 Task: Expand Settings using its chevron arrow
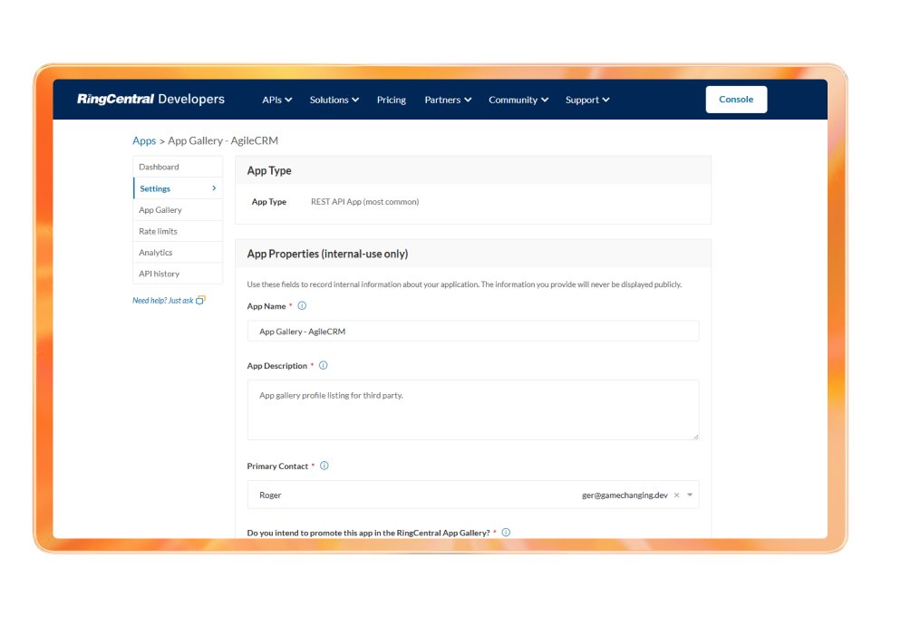tap(212, 187)
